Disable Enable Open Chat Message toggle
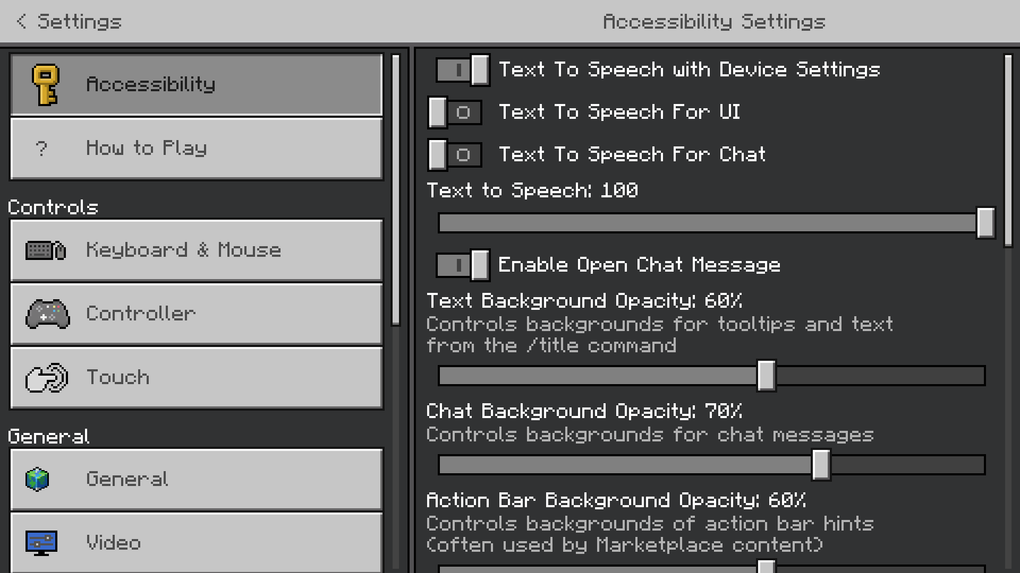1020x573 pixels. tap(462, 265)
